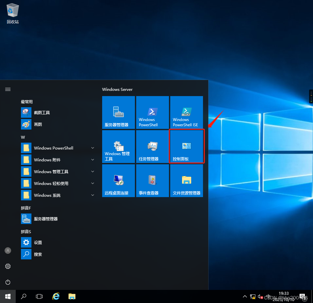Expand the Windows 轻松使用 folder
The image size is (313, 303).
[x=58, y=183]
